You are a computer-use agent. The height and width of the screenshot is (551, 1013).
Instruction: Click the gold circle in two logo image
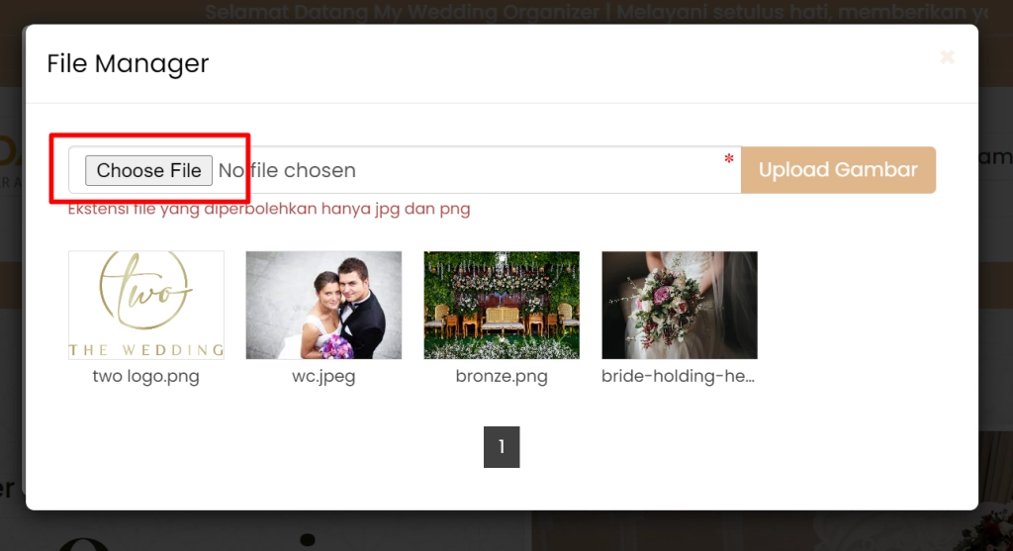[x=146, y=291]
